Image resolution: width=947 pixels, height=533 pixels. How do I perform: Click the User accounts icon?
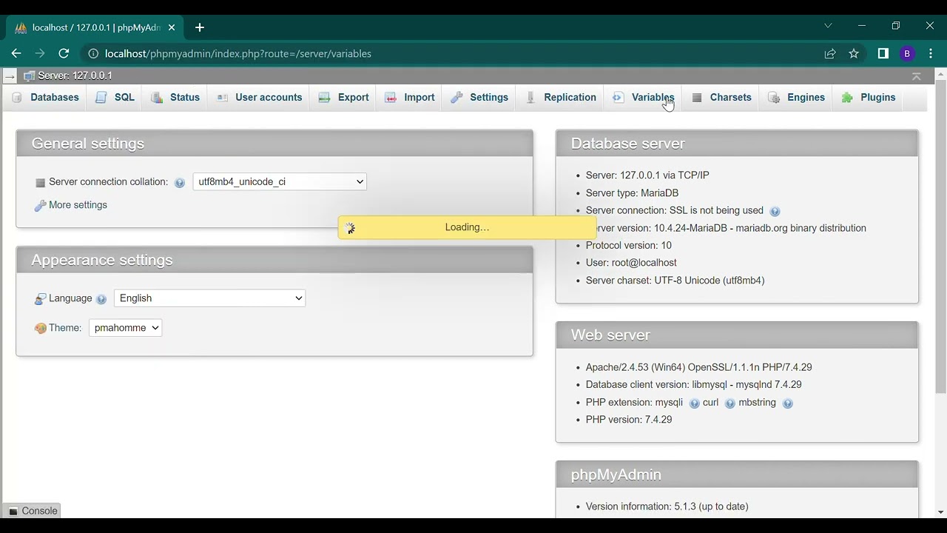[x=222, y=98]
